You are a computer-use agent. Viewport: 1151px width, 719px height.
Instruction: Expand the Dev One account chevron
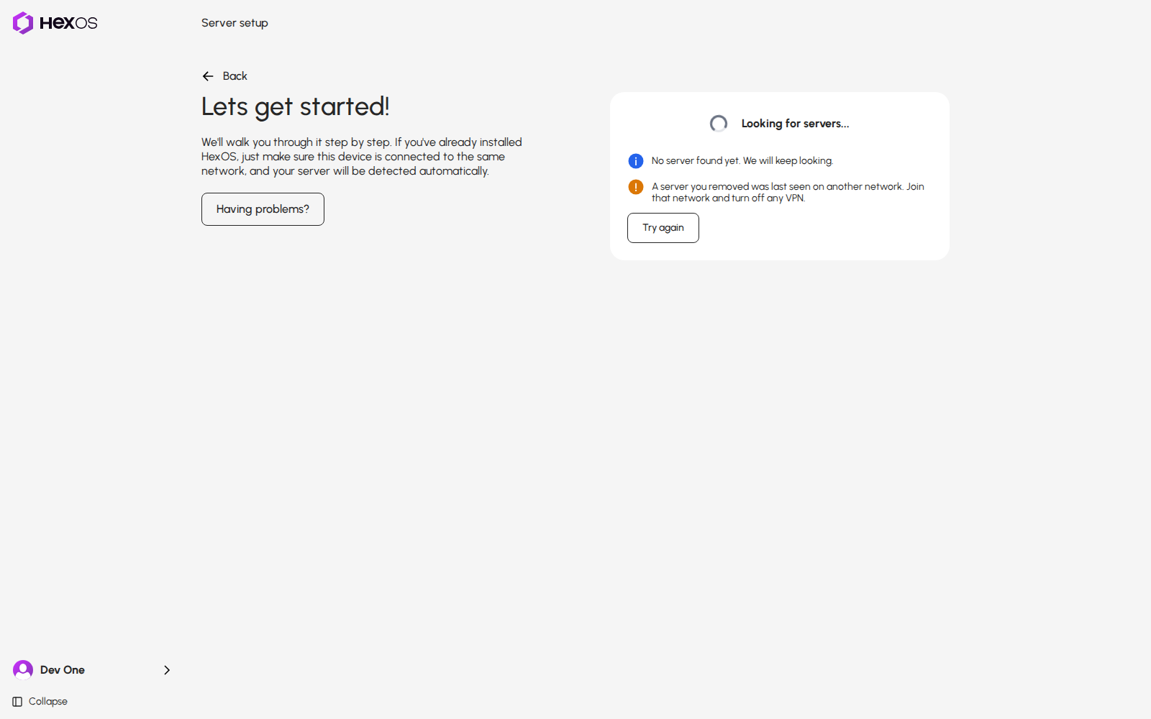(167, 670)
